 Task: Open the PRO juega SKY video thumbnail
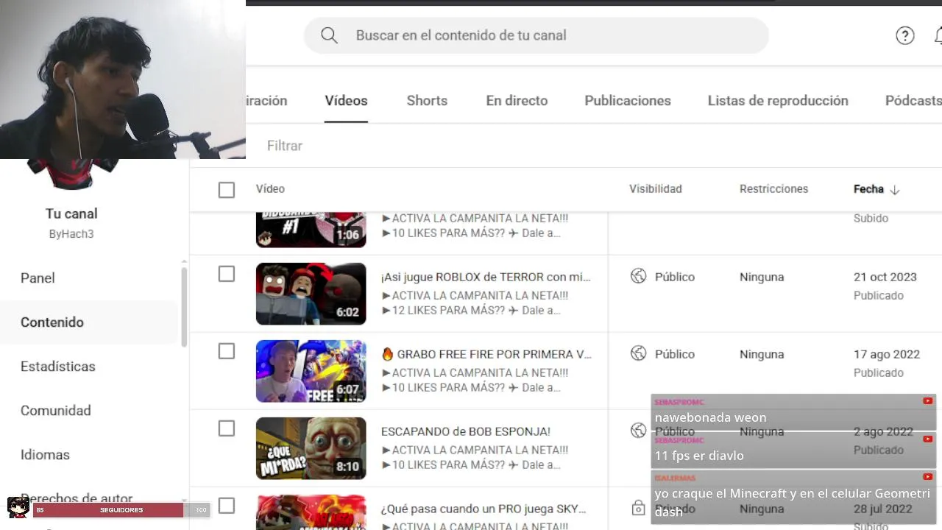pyautogui.click(x=311, y=512)
